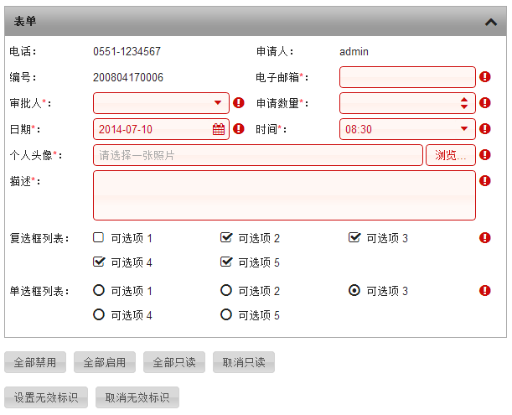
Task: Select radio button 可选项 2
Action: 226,290
